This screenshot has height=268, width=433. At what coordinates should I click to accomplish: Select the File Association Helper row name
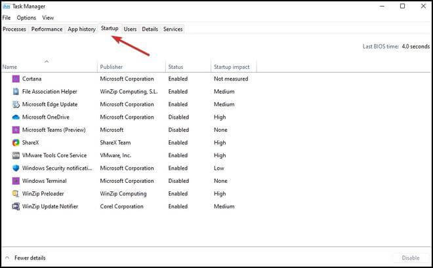pyautogui.click(x=50, y=92)
